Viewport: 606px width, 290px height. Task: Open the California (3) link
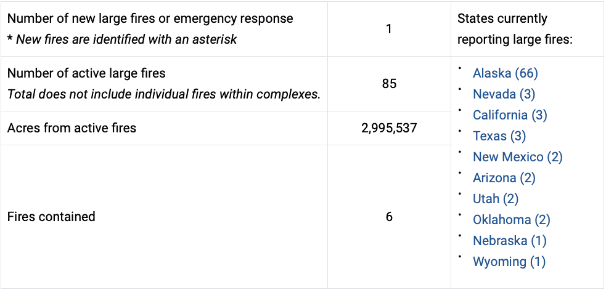(510, 115)
